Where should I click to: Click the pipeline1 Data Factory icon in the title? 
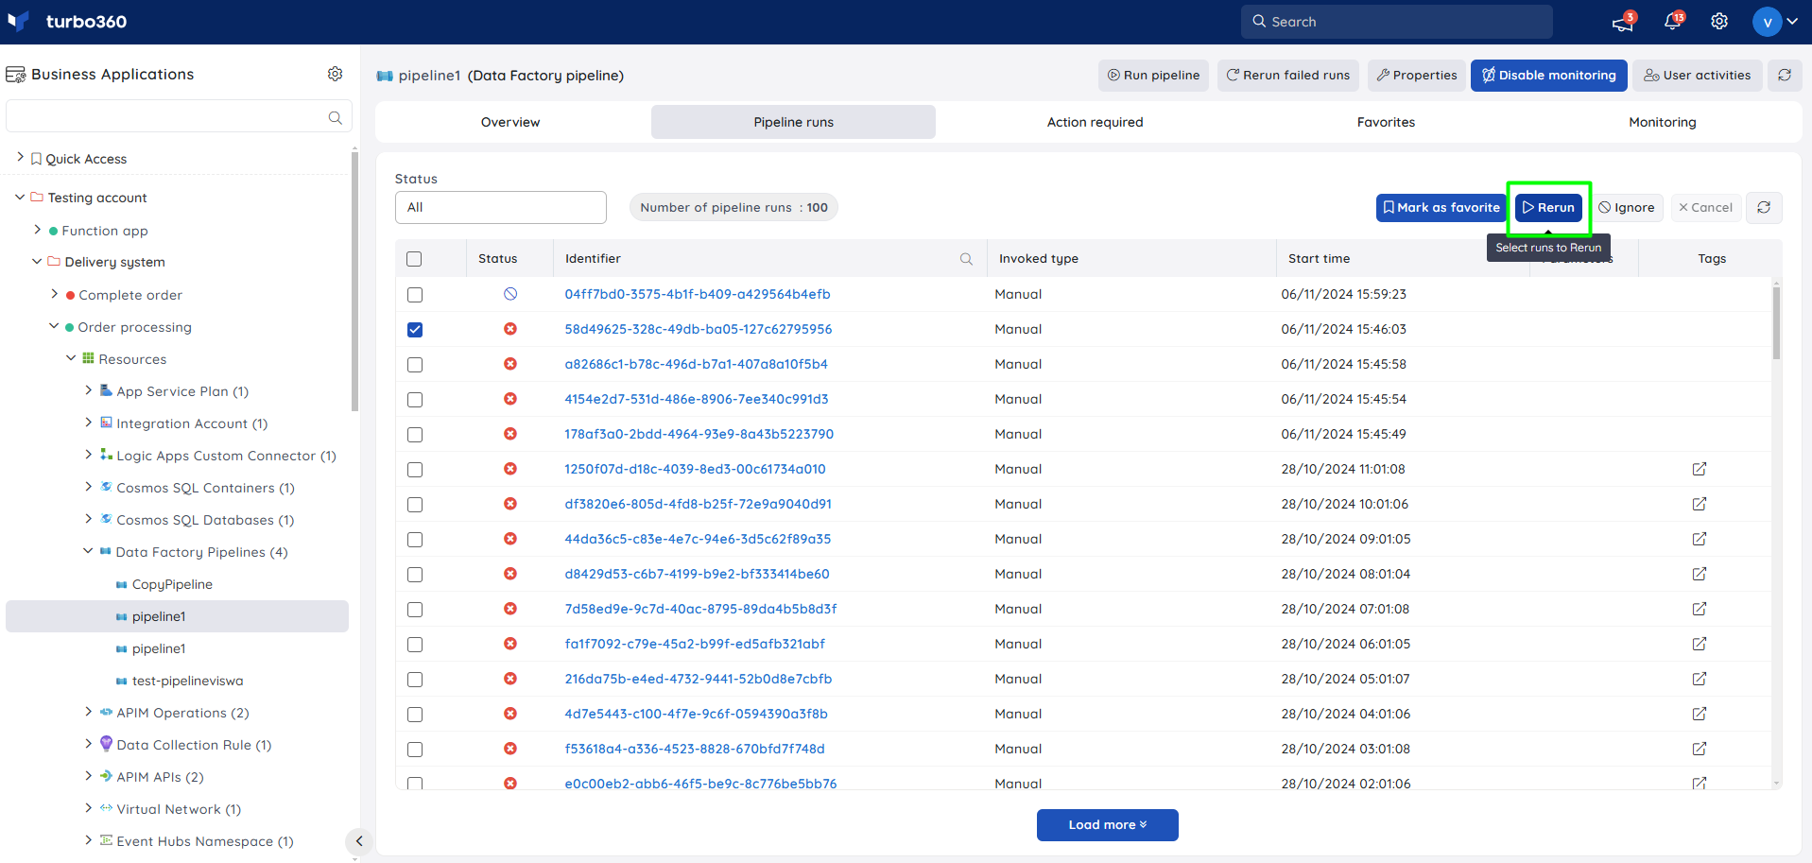pos(385,76)
